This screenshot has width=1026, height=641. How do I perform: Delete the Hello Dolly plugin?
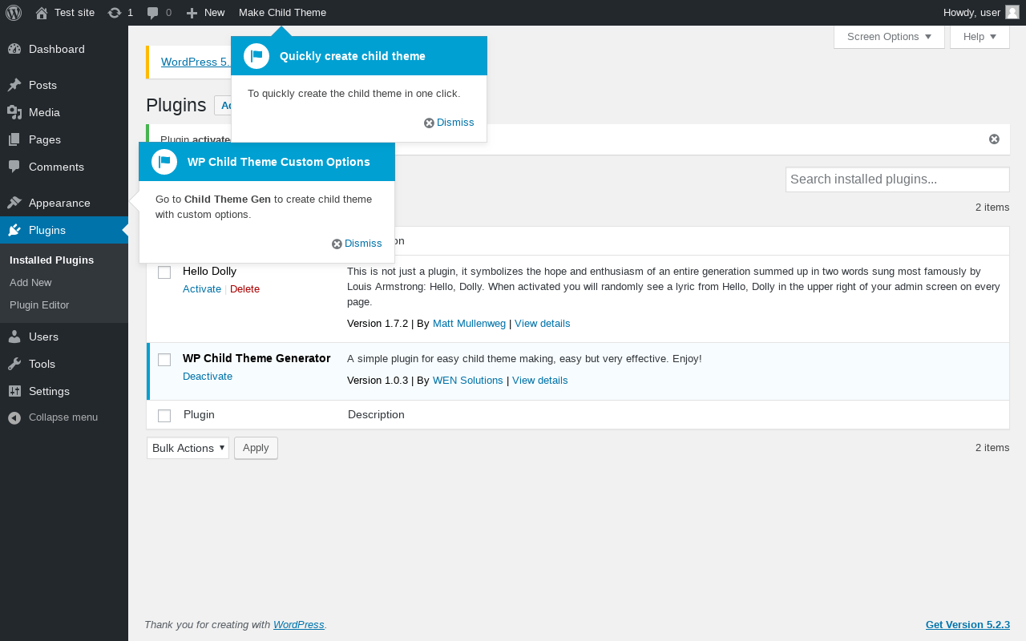click(x=244, y=288)
